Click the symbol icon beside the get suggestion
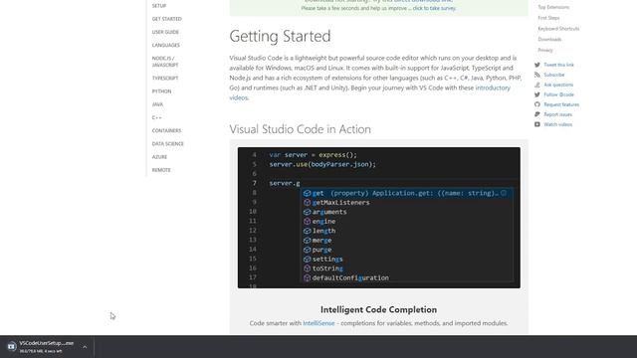This screenshot has height=358, width=637. pyautogui.click(x=308, y=193)
